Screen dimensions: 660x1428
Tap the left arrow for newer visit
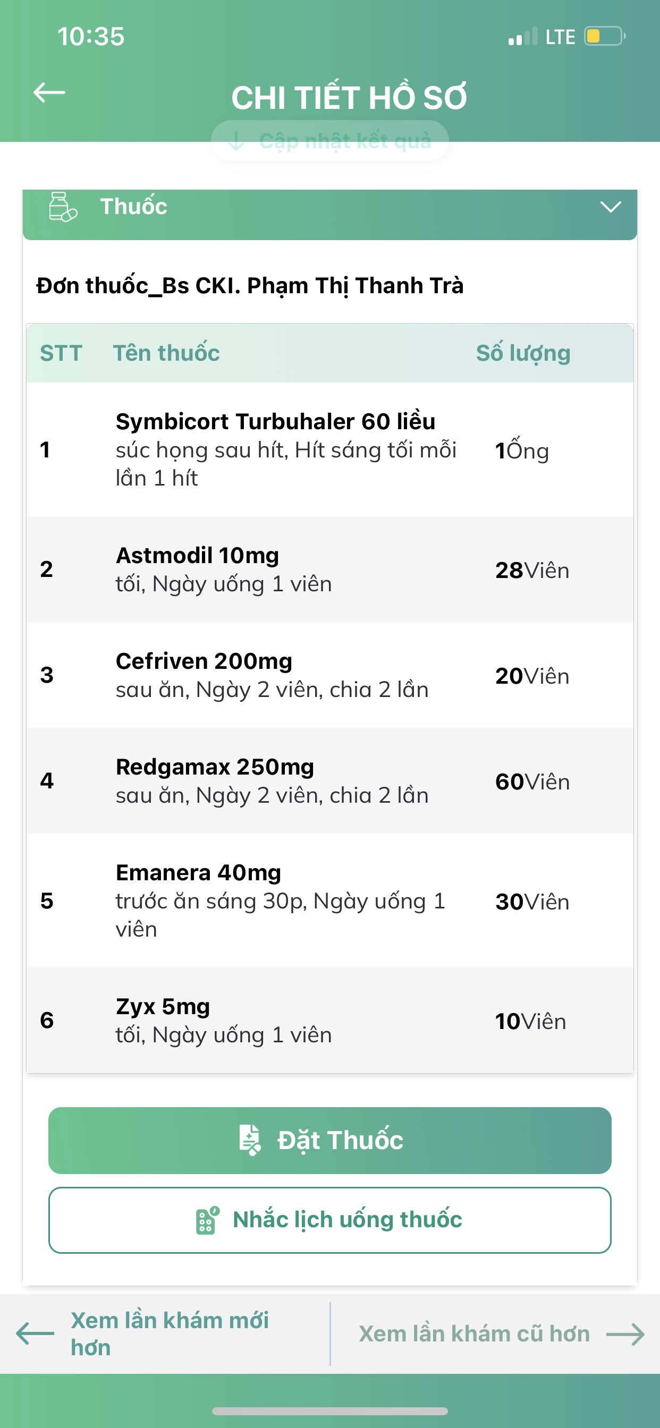click(x=35, y=1333)
